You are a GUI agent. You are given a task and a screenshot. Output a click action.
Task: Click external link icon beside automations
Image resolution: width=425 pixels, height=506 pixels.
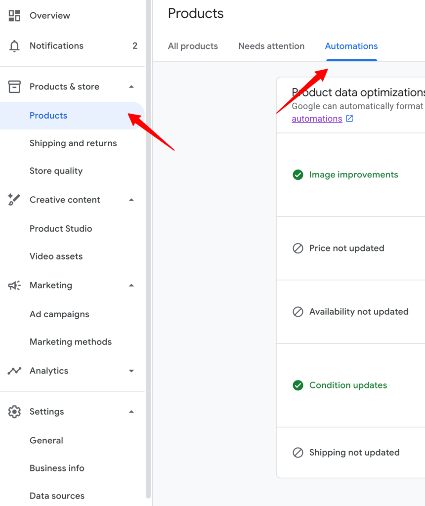tap(349, 119)
